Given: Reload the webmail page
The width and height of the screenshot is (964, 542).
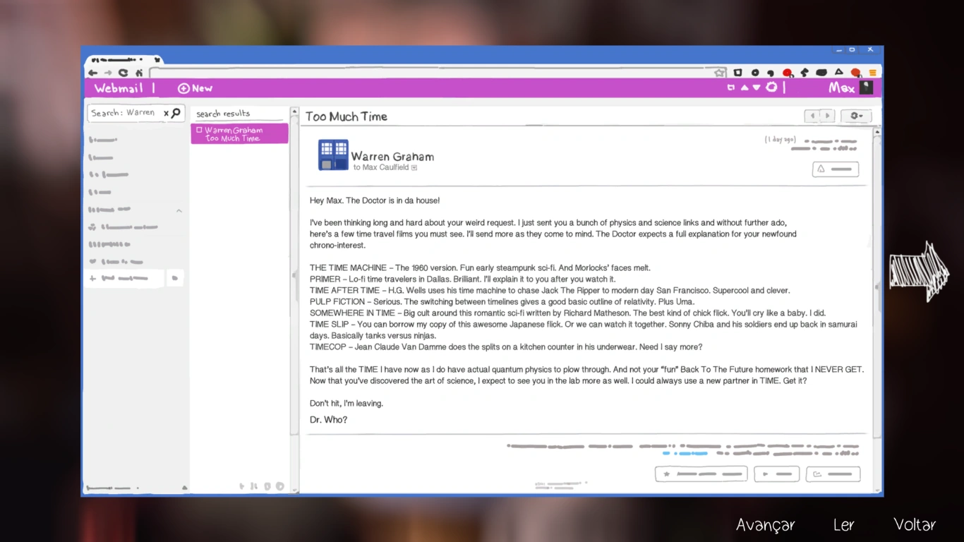Looking at the screenshot, I should [123, 73].
